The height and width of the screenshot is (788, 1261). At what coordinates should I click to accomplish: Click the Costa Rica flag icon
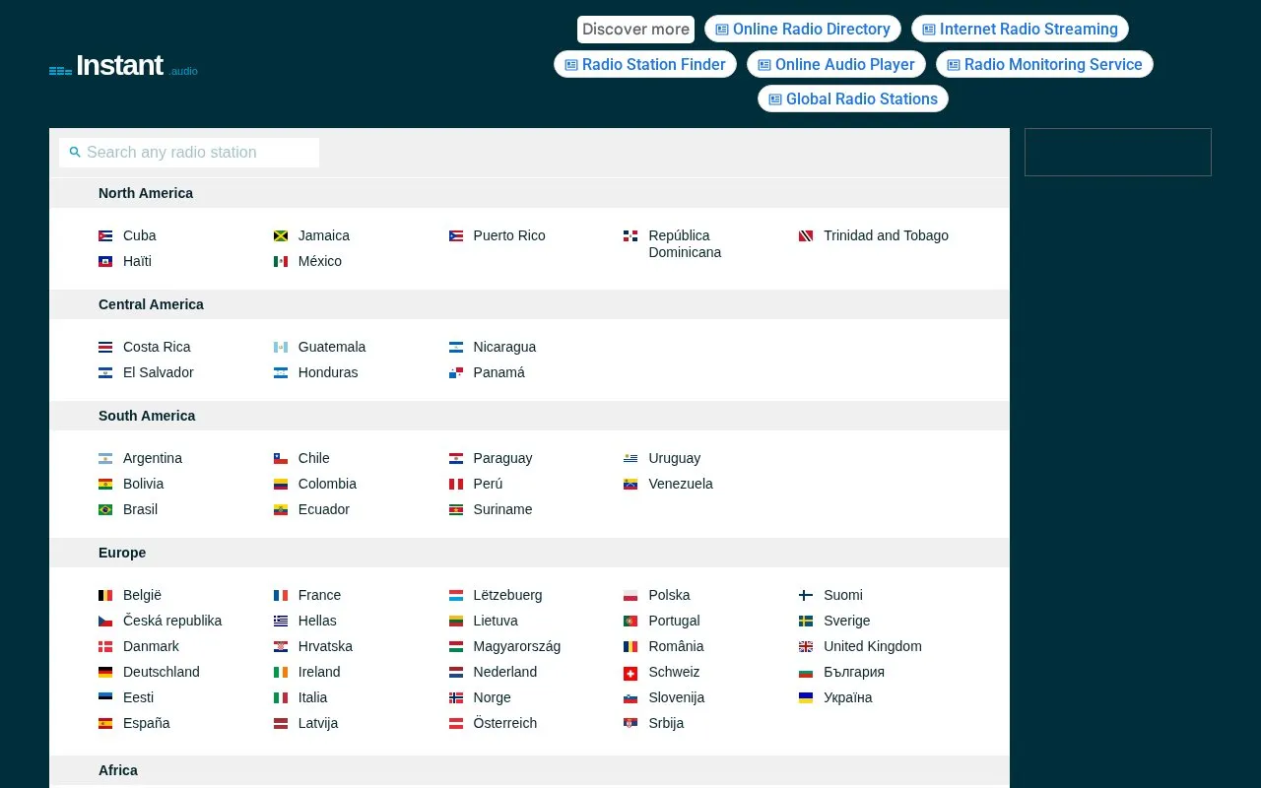click(x=105, y=348)
